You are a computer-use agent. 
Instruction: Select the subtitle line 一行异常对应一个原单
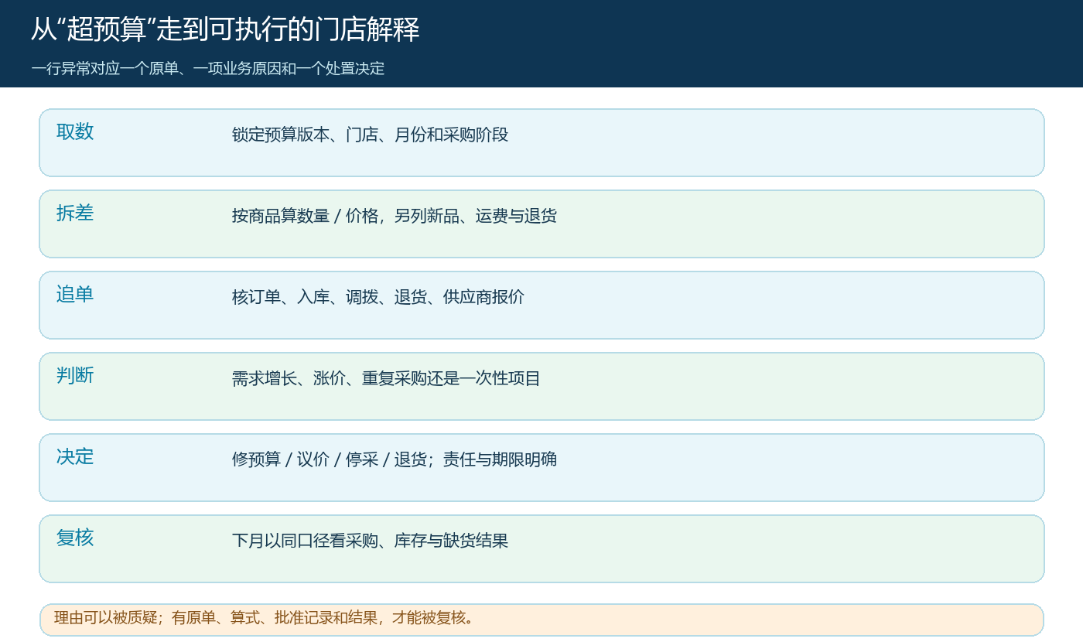click(207, 69)
